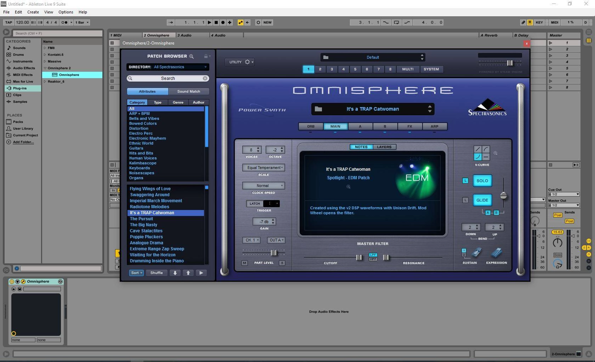The width and height of the screenshot is (595, 362).
Task: Zoom the V-Curve magnifier icon
Action: pyautogui.click(x=495, y=153)
